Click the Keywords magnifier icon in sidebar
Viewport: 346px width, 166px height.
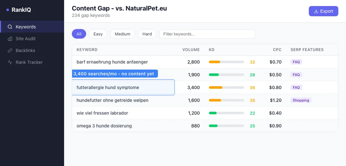pyautogui.click(x=10, y=27)
